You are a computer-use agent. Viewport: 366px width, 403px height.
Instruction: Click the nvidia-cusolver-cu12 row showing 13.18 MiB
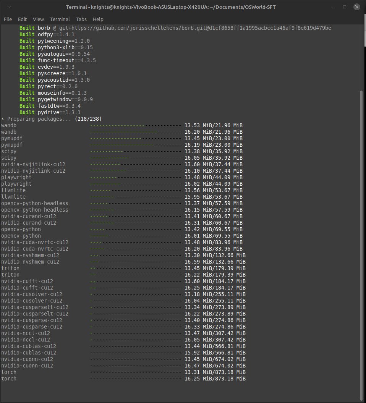click(123, 294)
